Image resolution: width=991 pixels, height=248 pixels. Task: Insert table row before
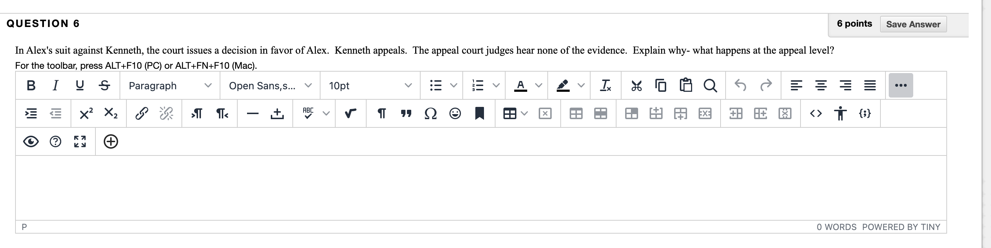[x=656, y=113]
